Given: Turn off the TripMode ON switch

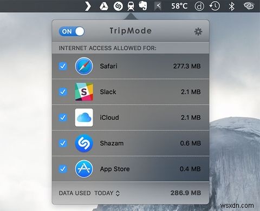Looking at the screenshot, I should click(71, 31).
